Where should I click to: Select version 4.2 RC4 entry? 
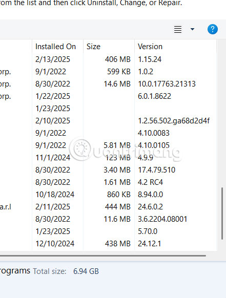(x=150, y=182)
